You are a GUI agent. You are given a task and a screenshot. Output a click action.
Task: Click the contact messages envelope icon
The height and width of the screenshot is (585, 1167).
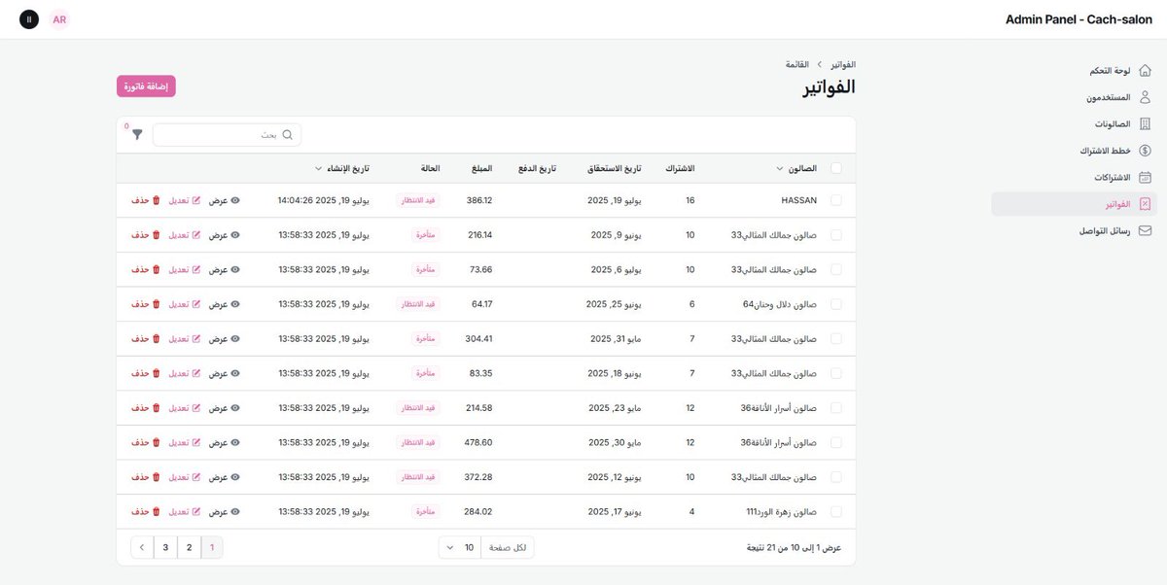pyautogui.click(x=1145, y=231)
